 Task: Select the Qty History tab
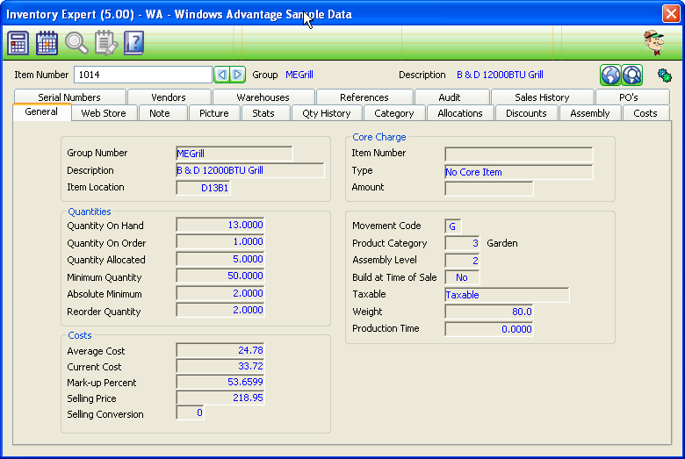[327, 113]
